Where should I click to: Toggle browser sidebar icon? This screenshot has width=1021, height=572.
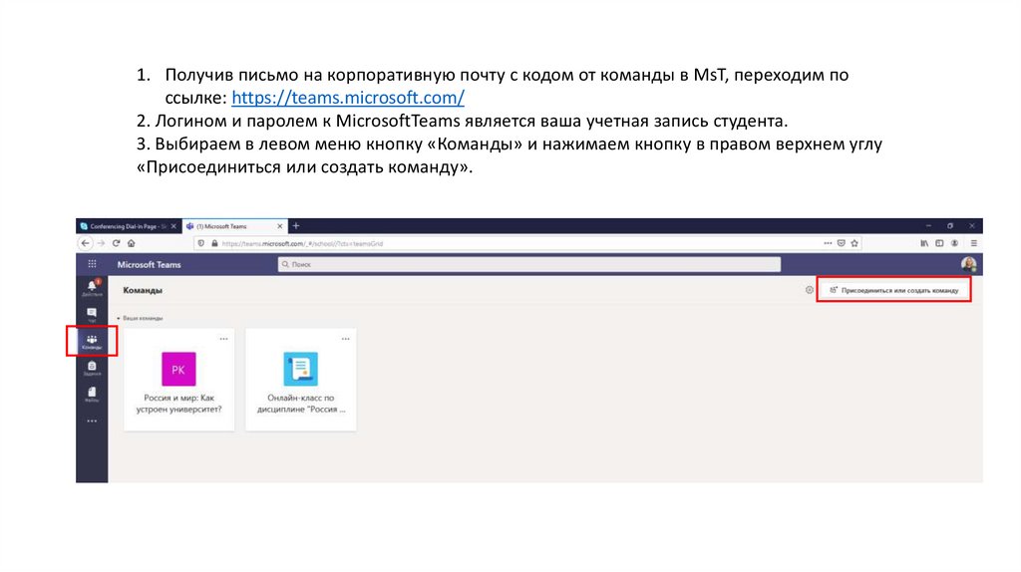coord(939,243)
